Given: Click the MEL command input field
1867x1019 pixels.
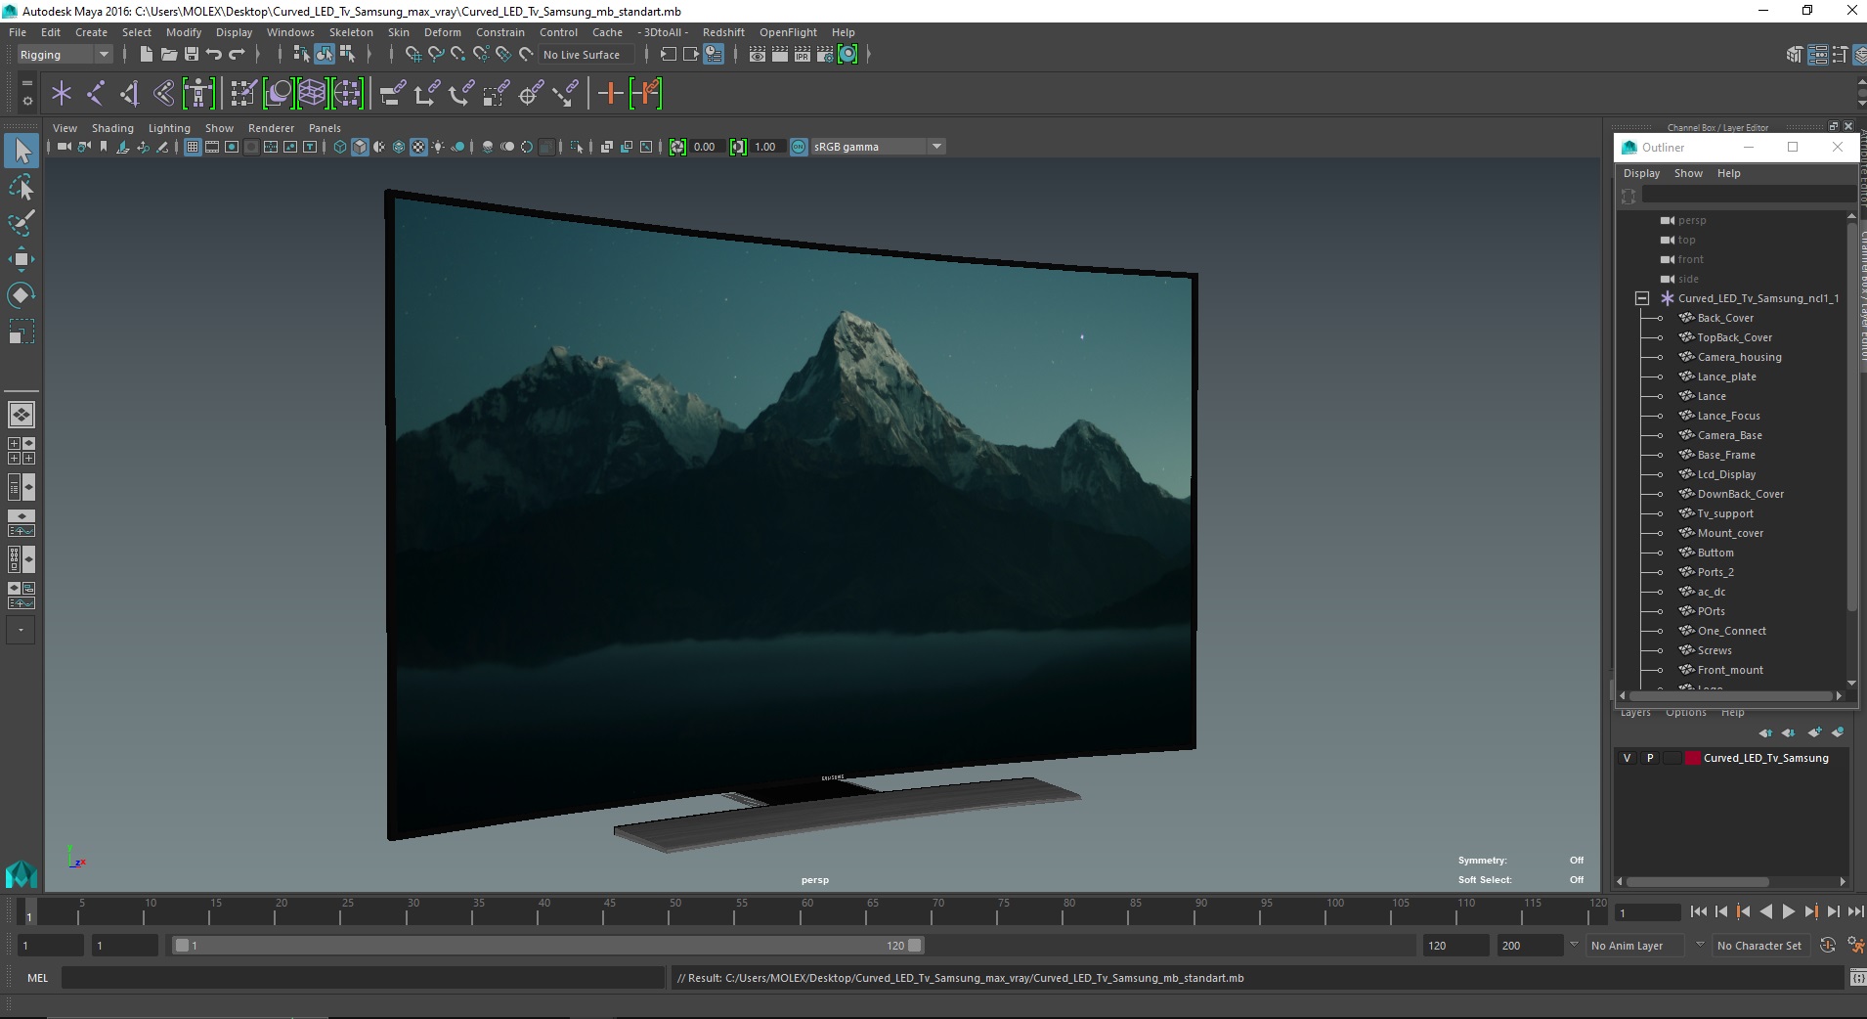Looking at the screenshot, I should 364,978.
